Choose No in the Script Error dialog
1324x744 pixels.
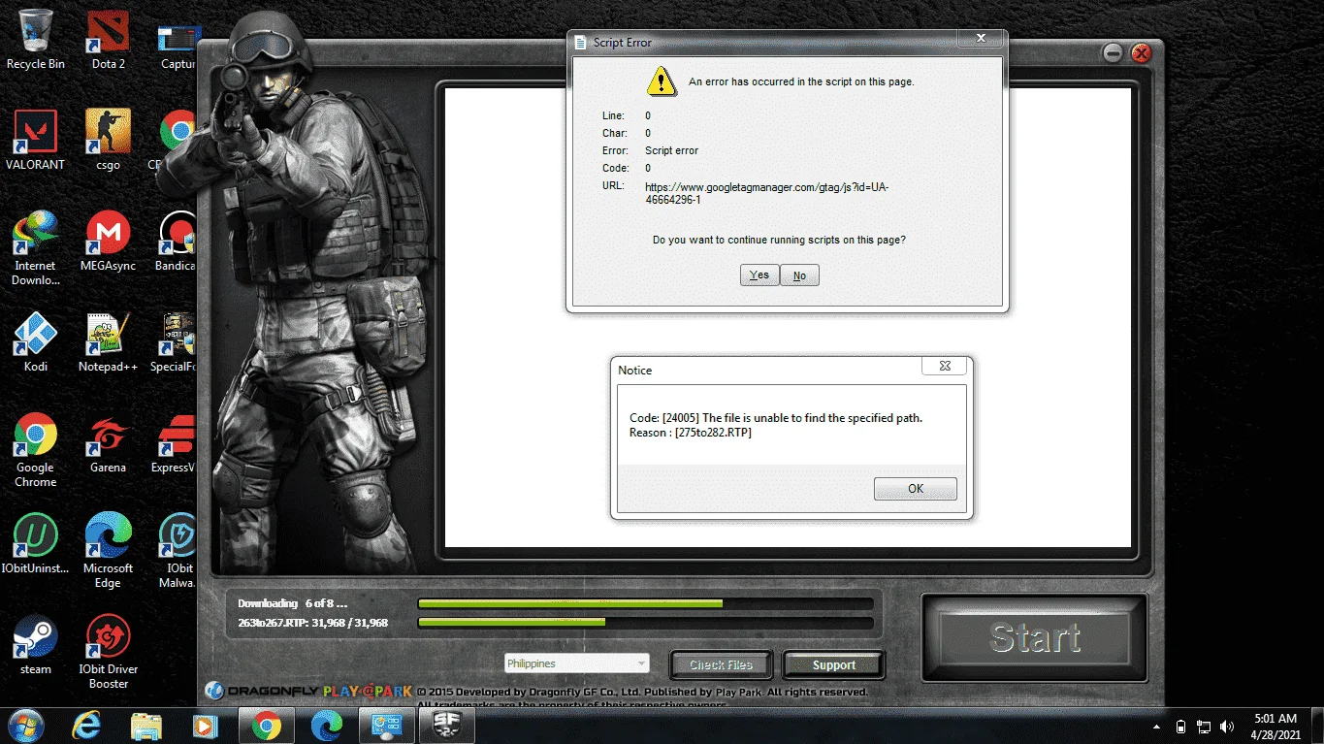[799, 275]
